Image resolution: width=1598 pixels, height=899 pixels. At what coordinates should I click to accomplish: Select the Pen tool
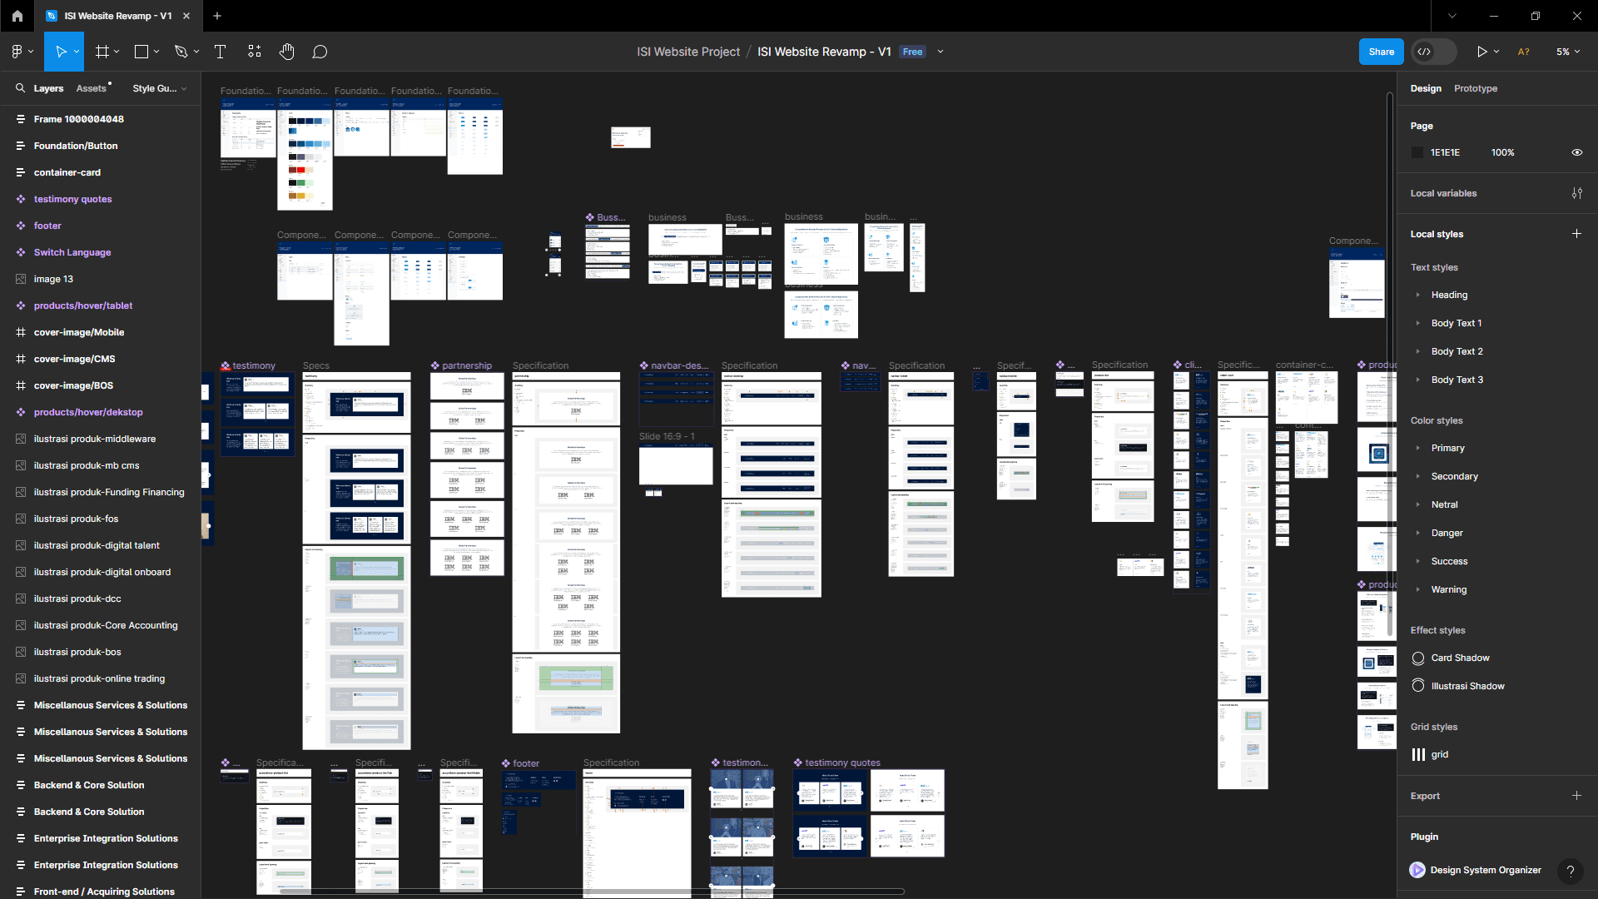[181, 52]
